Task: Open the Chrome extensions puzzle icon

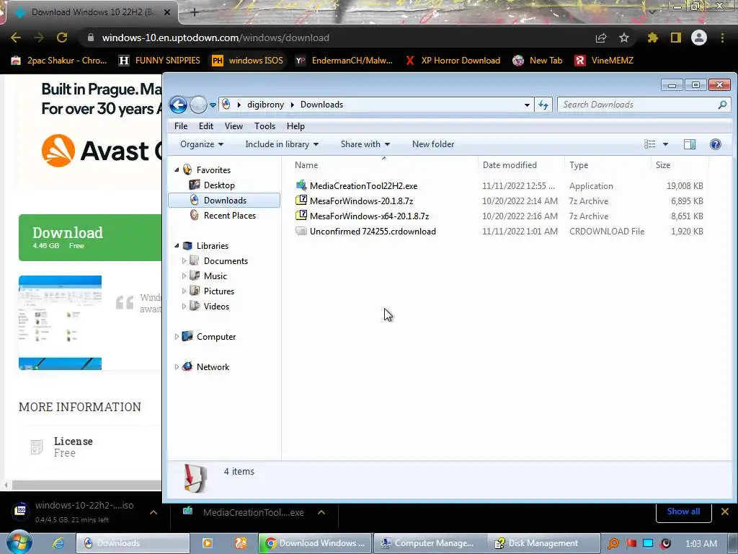Action: pyautogui.click(x=652, y=38)
